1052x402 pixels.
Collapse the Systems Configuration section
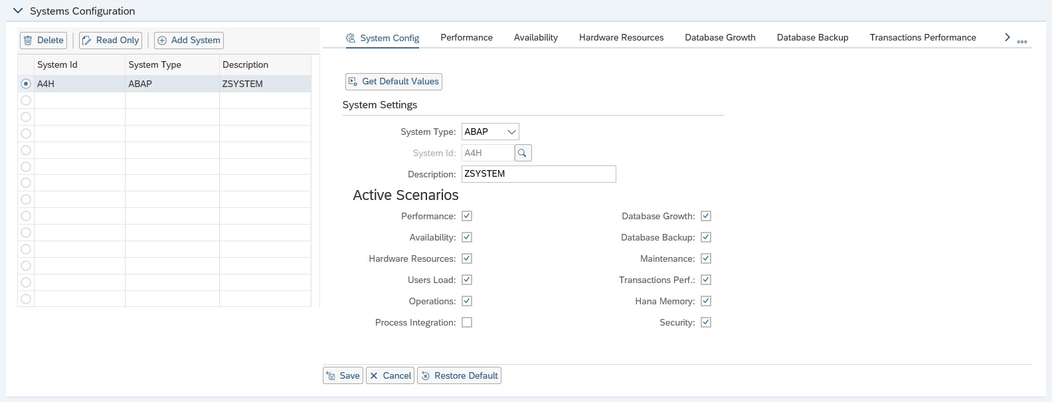point(18,11)
